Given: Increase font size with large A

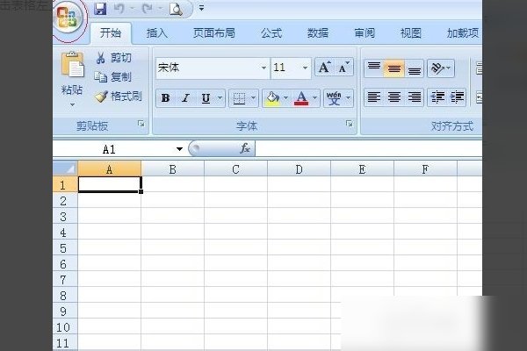Looking at the screenshot, I should [324, 68].
